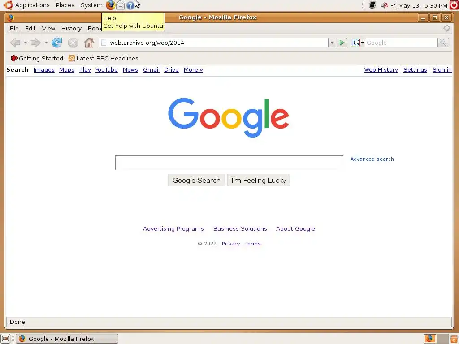Open Advertising Programs link
The height and width of the screenshot is (344, 459).
[x=173, y=228]
